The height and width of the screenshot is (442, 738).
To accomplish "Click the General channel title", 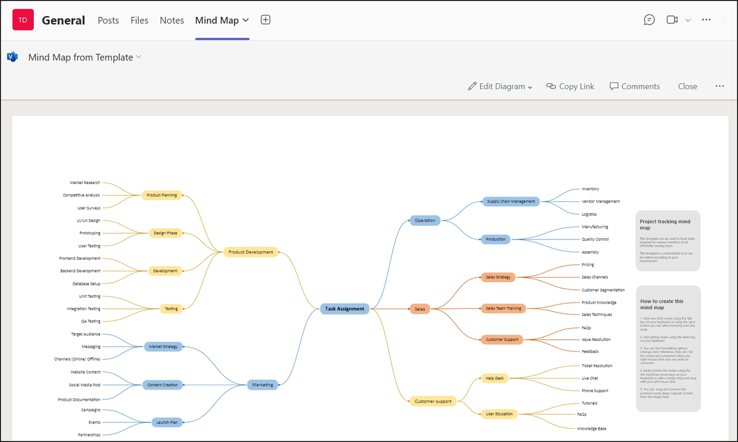I will point(63,20).
